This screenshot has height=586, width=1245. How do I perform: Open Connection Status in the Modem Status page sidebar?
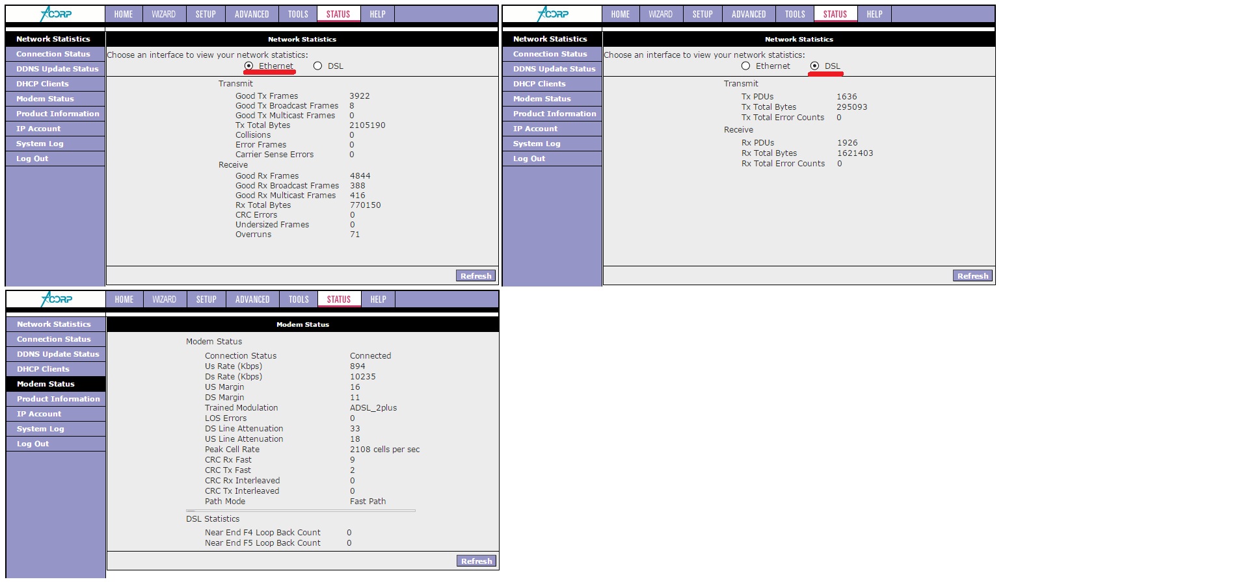pos(53,339)
